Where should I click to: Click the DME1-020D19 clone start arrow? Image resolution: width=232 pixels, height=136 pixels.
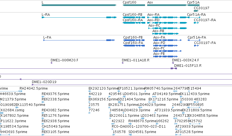pos(33,85)
